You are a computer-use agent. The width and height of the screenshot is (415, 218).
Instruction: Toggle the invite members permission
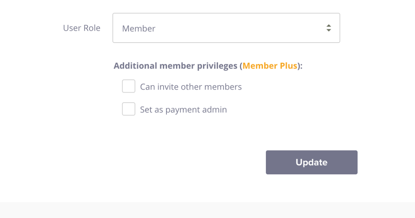click(128, 87)
